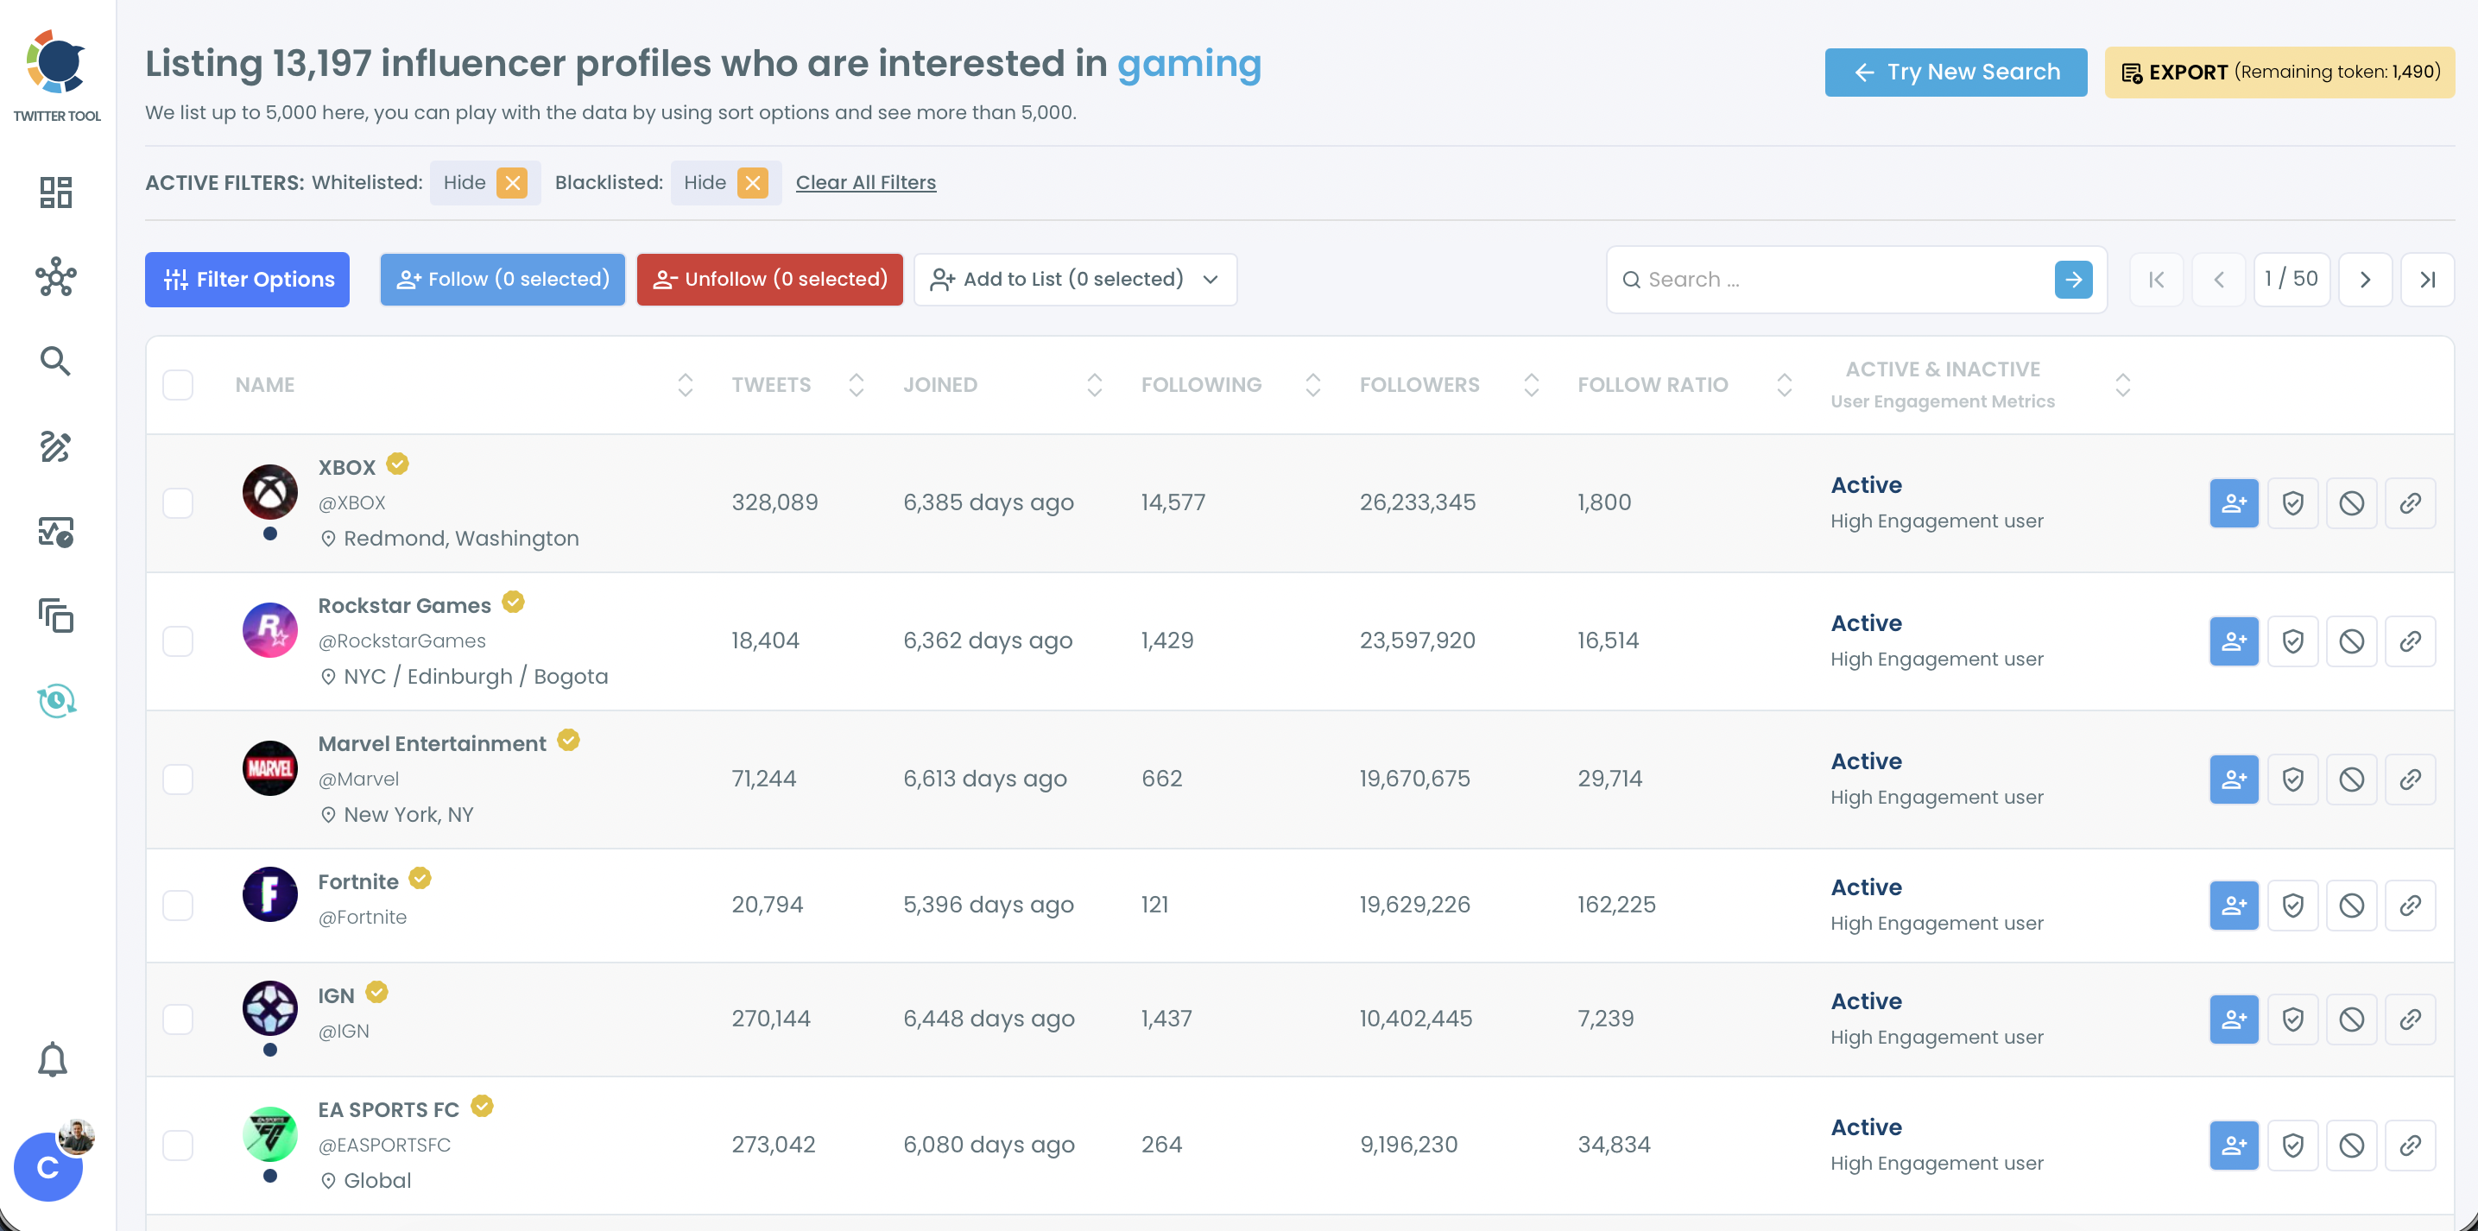The width and height of the screenshot is (2478, 1231).
Task: Open the pencil compose icon in sidebar
Action: pyautogui.click(x=56, y=446)
